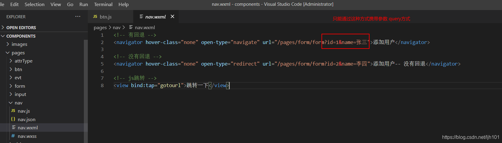Click the hash icon beside nav.wxss

pos(13,136)
